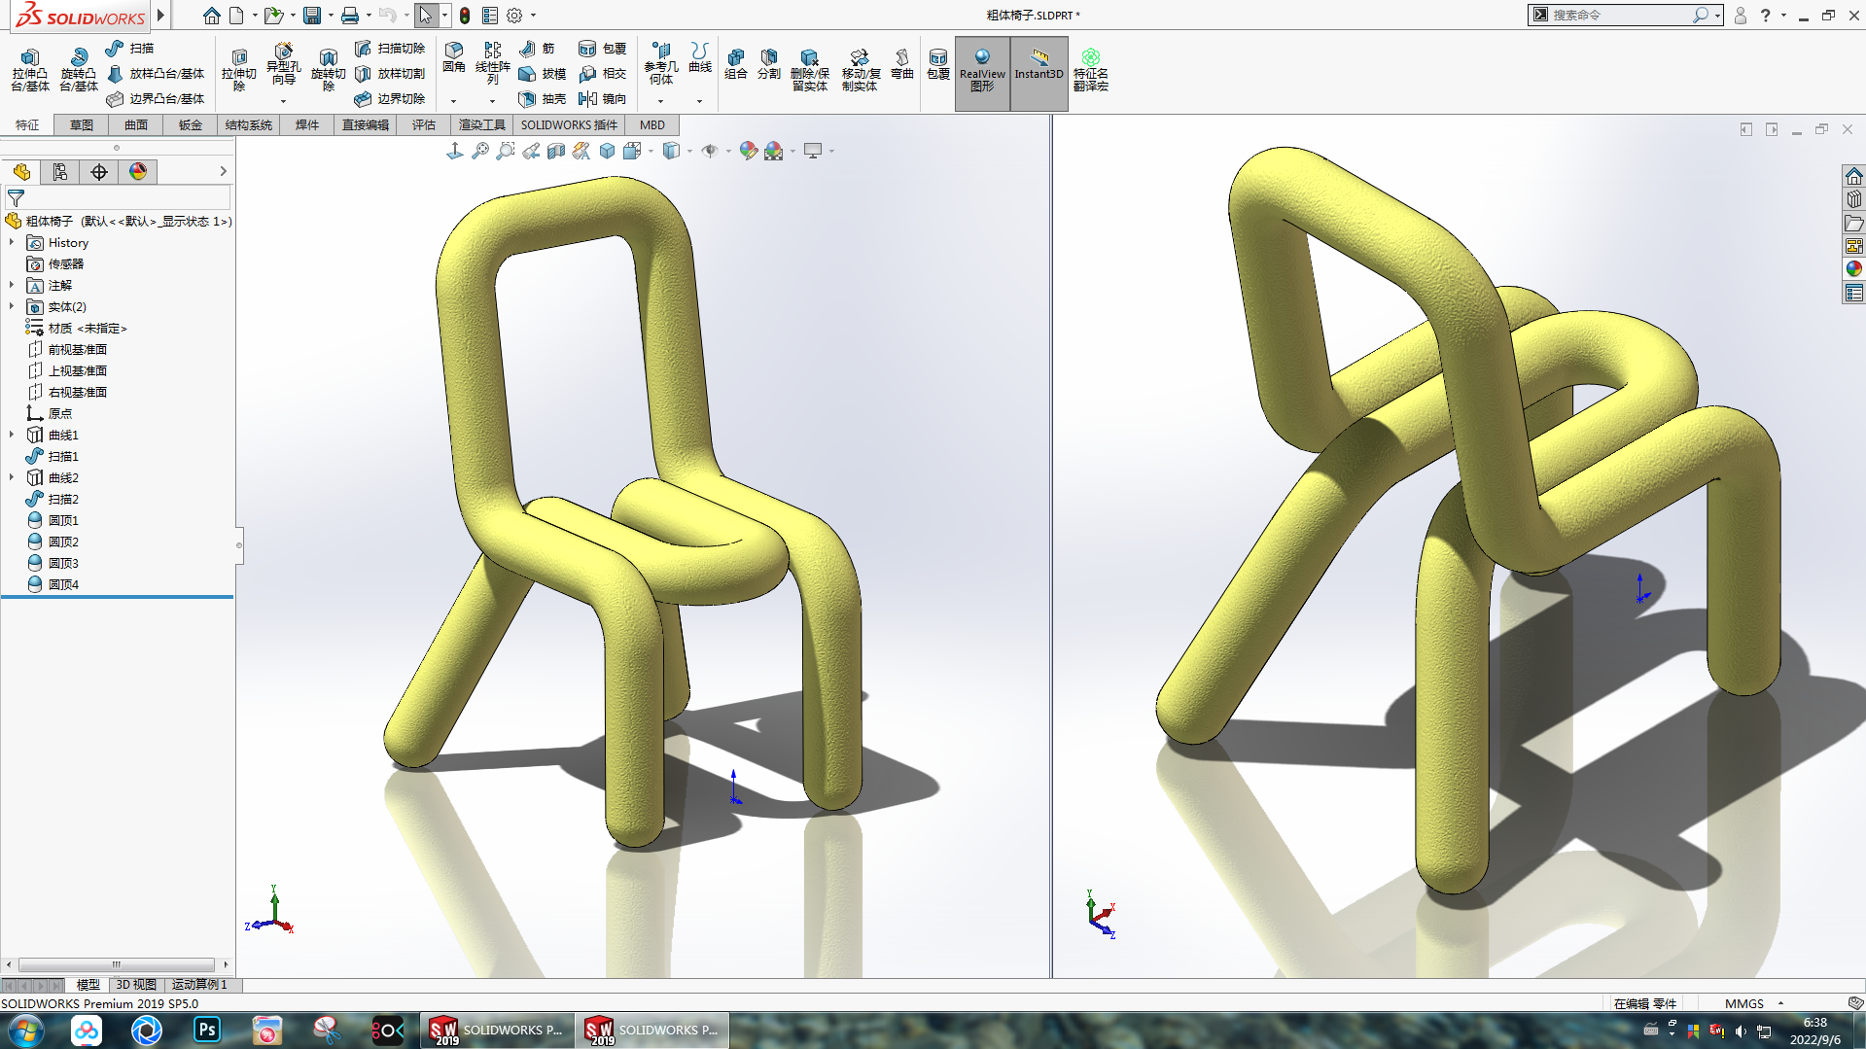The width and height of the screenshot is (1866, 1049).
Task: Click the 删除/保留实体 tool
Action: tap(810, 70)
